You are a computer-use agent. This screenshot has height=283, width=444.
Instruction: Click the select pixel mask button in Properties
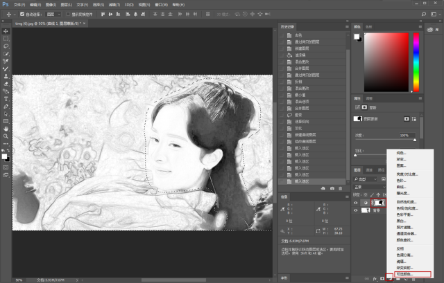(407, 119)
